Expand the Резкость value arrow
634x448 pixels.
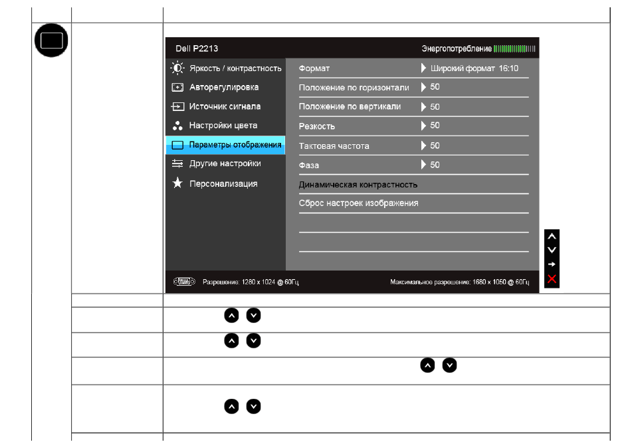click(x=423, y=126)
